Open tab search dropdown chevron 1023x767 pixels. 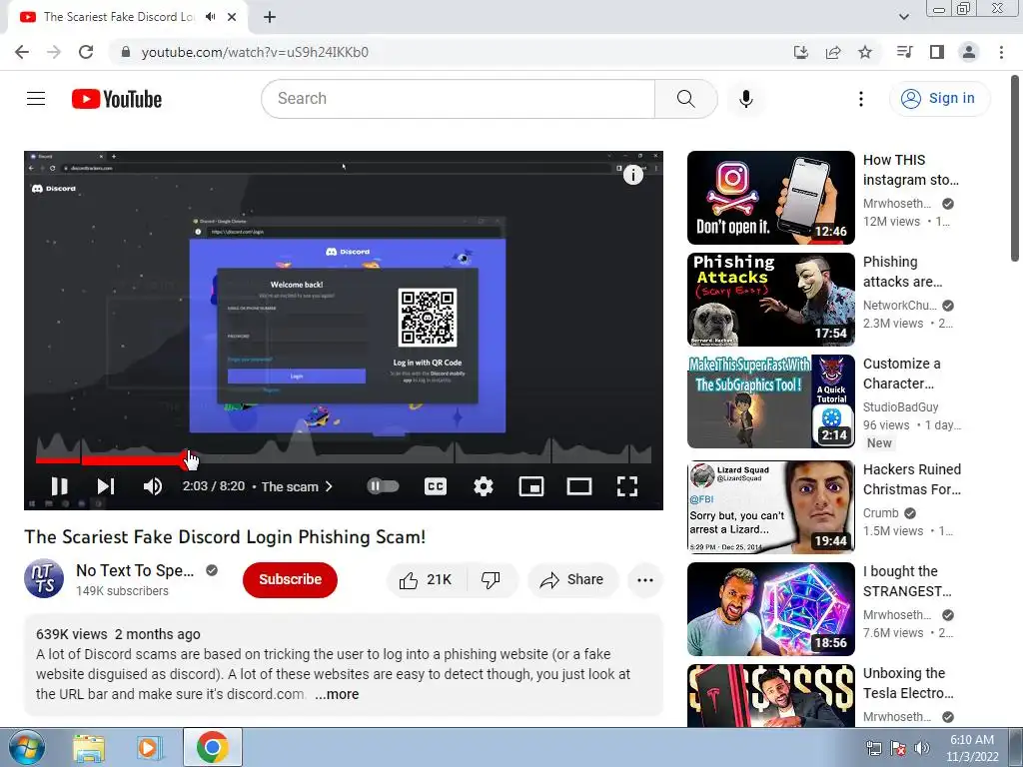(903, 17)
